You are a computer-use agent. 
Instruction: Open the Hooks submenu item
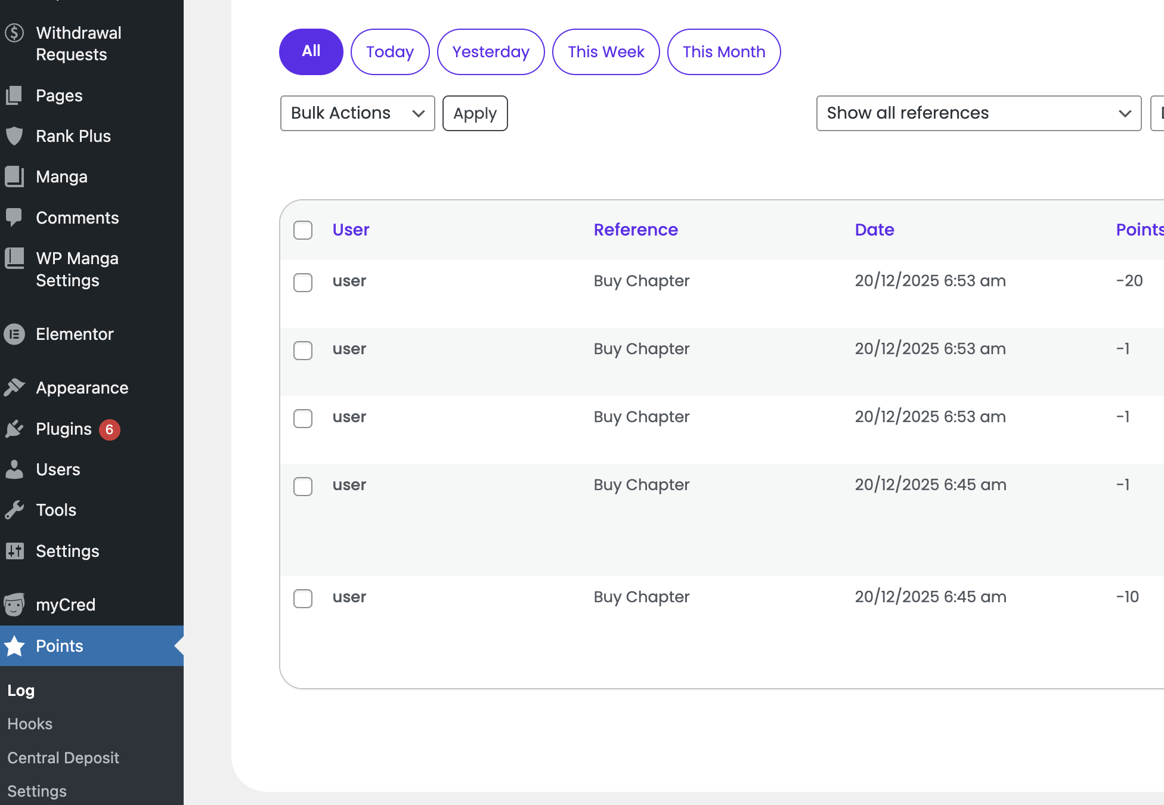point(30,724)
